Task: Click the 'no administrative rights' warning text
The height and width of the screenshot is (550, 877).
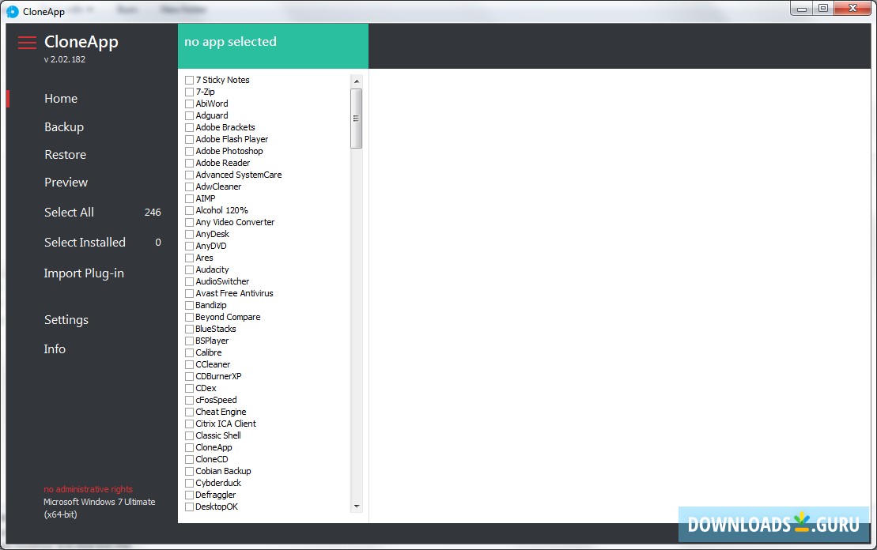Action: click(89, 489)
